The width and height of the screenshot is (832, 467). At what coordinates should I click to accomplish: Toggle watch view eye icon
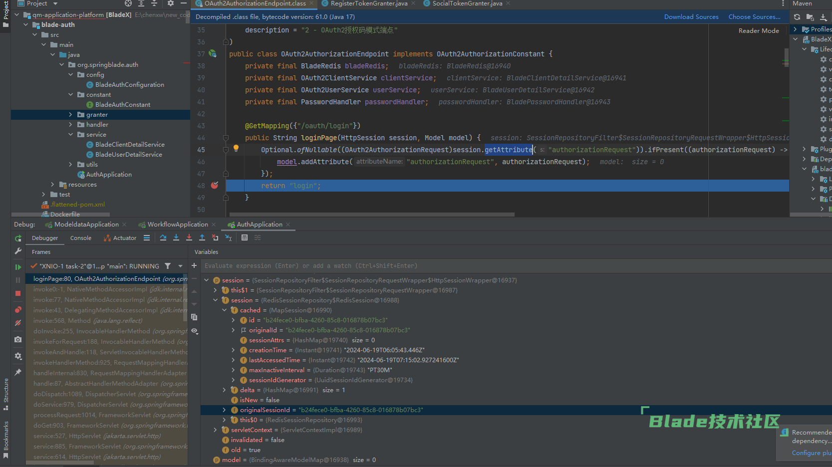pos(194,331)
